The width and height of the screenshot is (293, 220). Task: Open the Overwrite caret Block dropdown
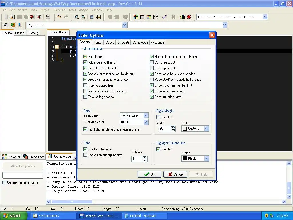[146, 122]
